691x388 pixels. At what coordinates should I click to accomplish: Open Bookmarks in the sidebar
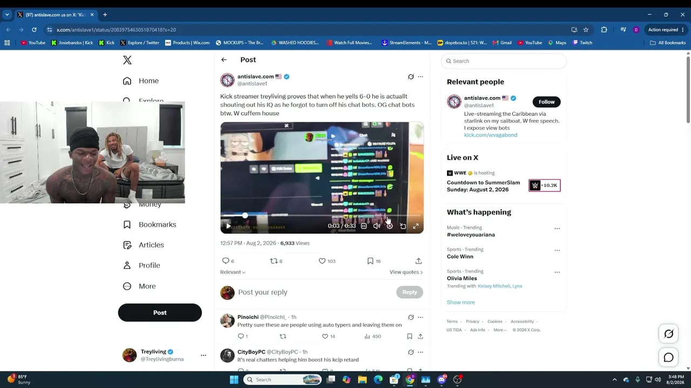150,225
